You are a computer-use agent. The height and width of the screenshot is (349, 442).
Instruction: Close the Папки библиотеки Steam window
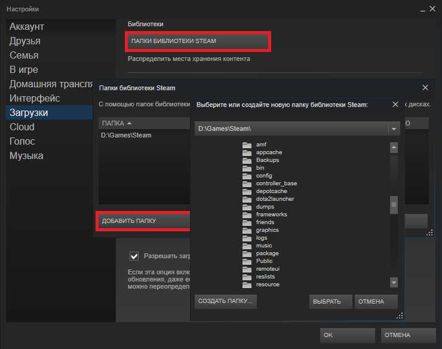(425, 88)
